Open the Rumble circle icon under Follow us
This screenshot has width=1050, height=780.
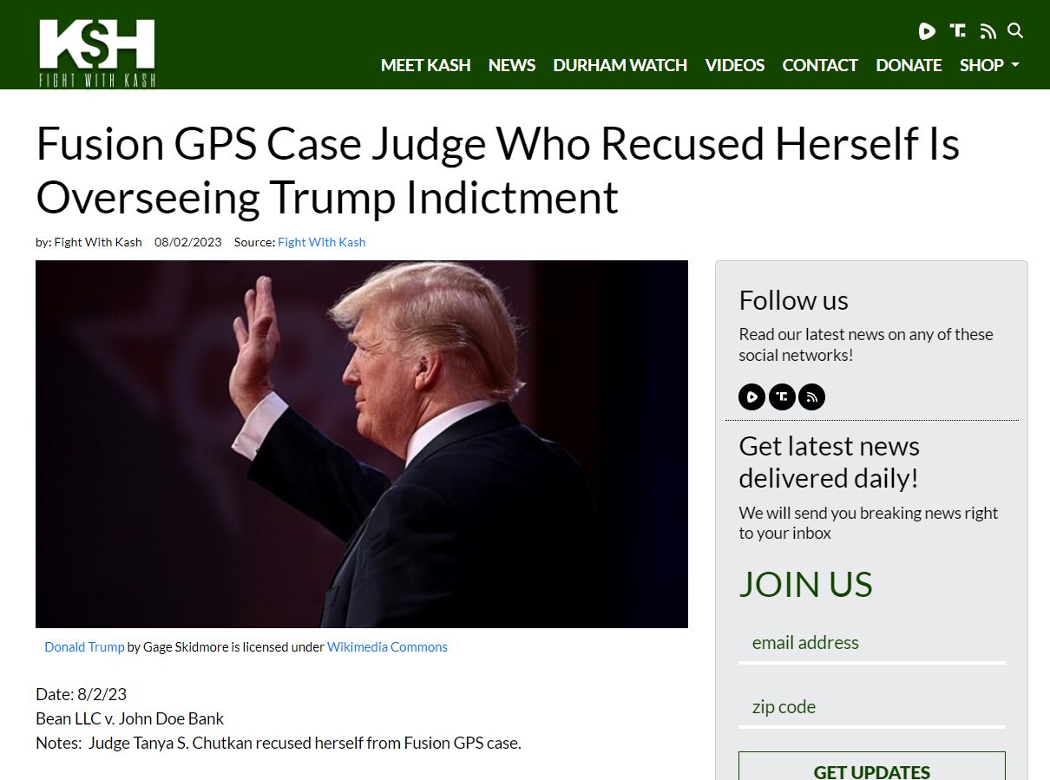tap(751, 397)
